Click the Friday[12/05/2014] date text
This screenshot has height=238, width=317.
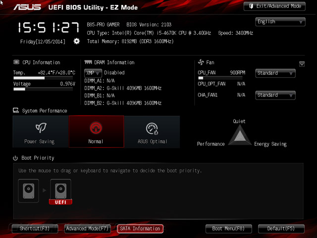(43, 42)
